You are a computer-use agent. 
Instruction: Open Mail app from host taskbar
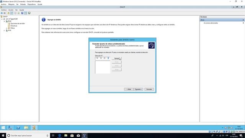tap(78, 135)
